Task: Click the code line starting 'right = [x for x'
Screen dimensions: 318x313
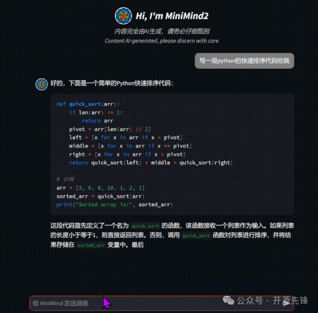Action: coord(127,154)
